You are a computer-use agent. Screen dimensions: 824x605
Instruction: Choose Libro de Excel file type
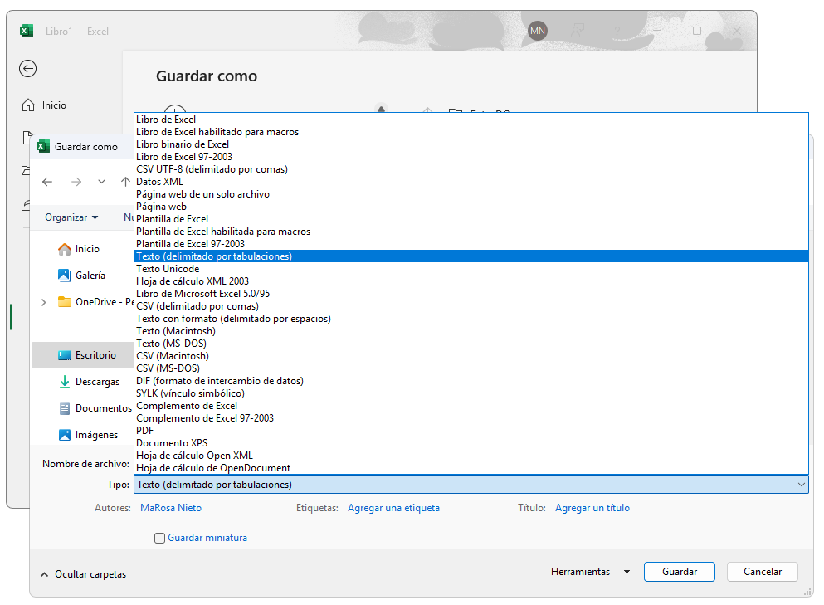point(471,120)
